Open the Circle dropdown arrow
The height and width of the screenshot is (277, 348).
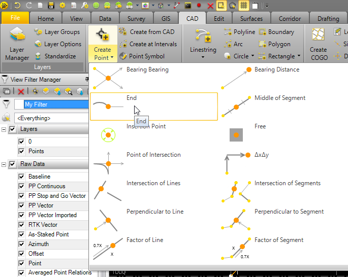point(252,56)
